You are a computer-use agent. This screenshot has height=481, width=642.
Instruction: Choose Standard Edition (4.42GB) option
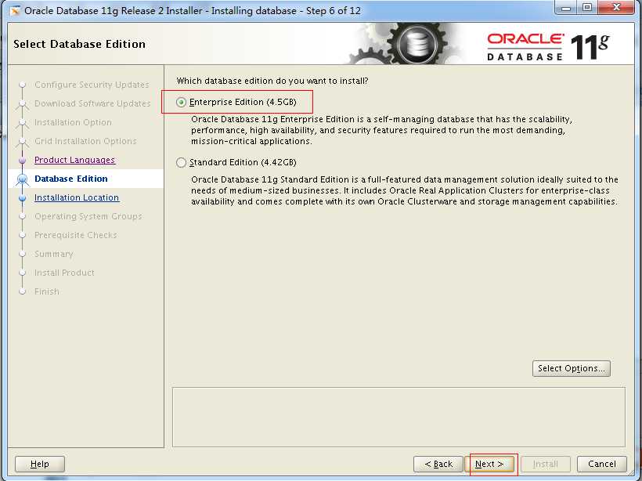[x=181, y=162]
